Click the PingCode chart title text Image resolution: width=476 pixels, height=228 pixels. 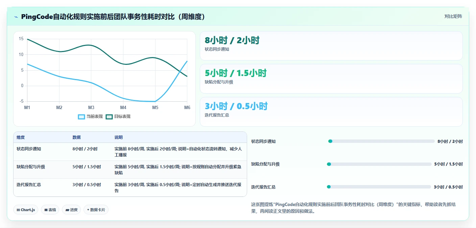113,17
